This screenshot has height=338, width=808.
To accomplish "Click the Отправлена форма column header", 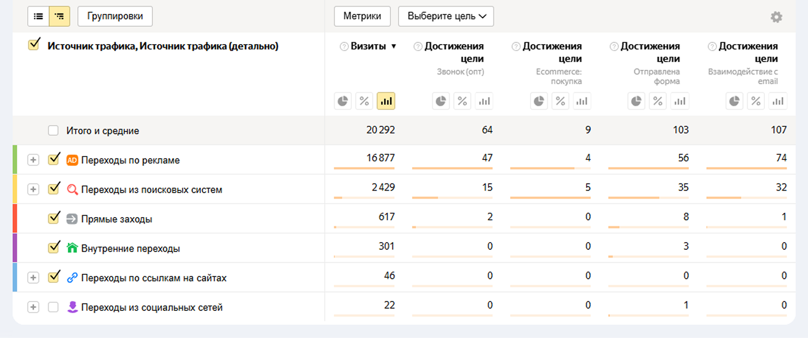I will pyautogui.click(x=650, y=63).
